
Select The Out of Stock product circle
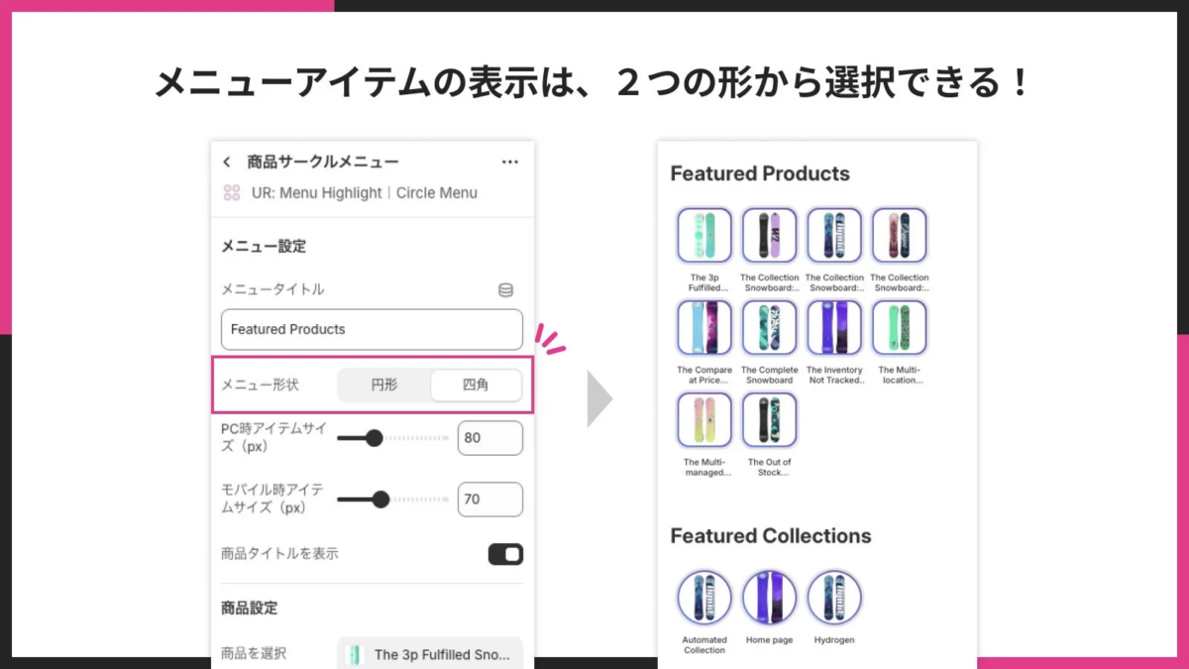pos(769,419)
